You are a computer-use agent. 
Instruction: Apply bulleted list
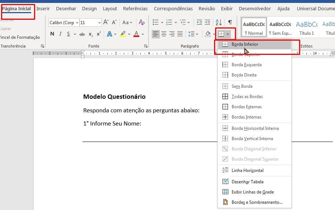(155, 22)
